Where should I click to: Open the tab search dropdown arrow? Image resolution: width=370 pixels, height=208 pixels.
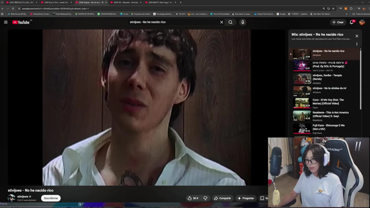pyautogui.click(x=2, y=2)
